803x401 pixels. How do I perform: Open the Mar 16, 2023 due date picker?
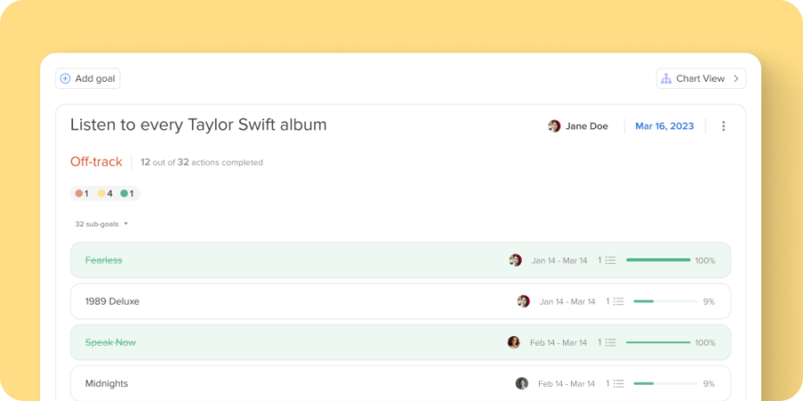(x=664, y=127)
